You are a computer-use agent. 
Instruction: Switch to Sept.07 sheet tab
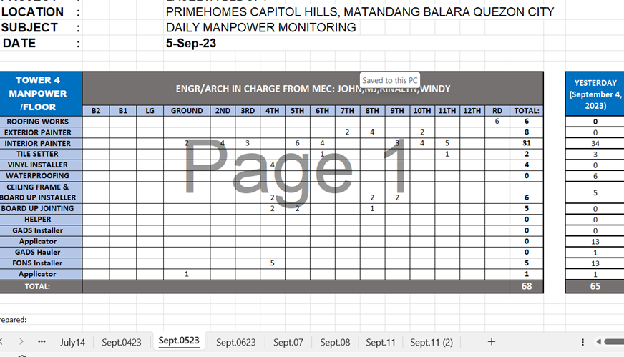pos(288,342)
